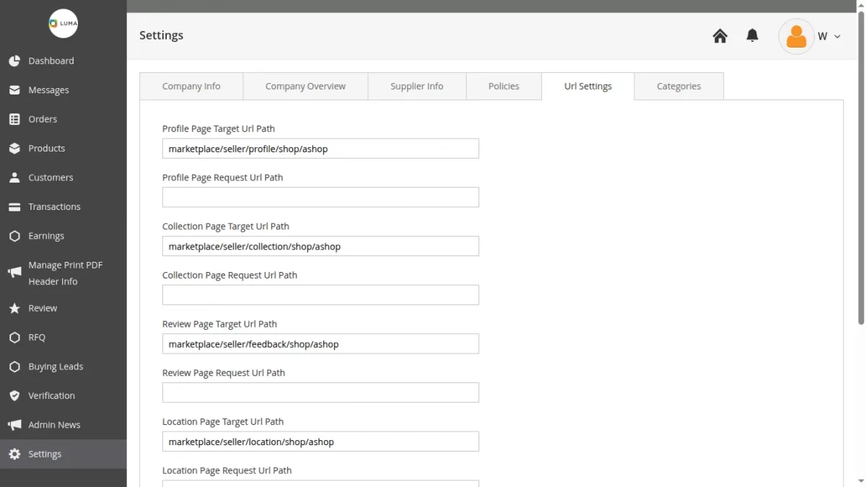The width and height of the screenshot is (866, 487).
Task: View Orders via the sidebar icon
Action: [14, 119]
